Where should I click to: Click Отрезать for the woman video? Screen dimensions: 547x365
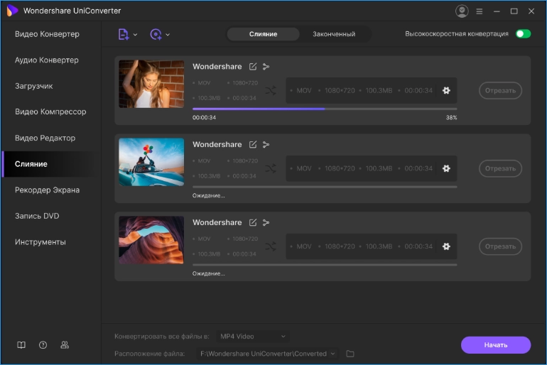(x=500, y=91)
